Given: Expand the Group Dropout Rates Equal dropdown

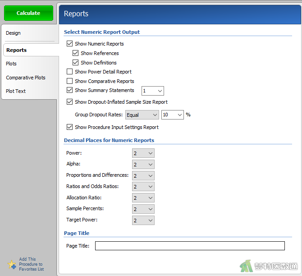Looking at the screenshot, I should 142,115.
